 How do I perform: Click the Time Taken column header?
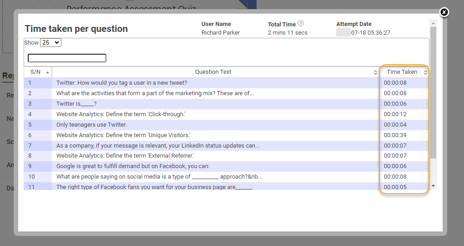402,72
